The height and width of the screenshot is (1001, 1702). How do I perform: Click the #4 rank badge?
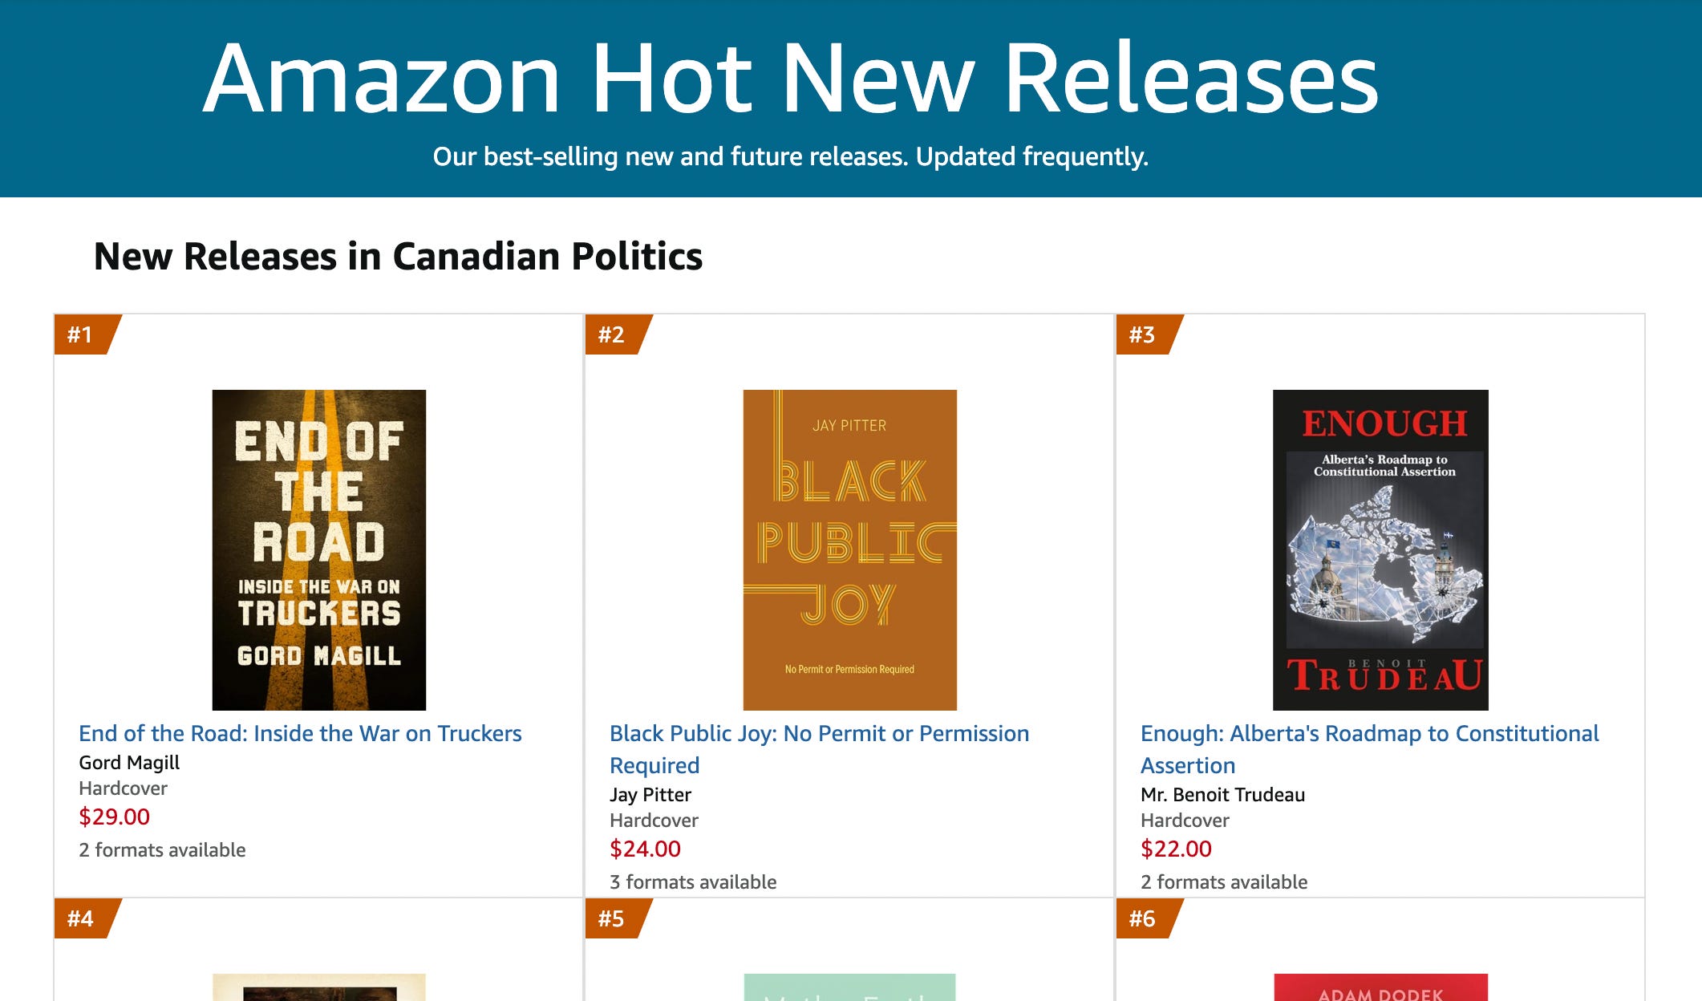(87, 918)
